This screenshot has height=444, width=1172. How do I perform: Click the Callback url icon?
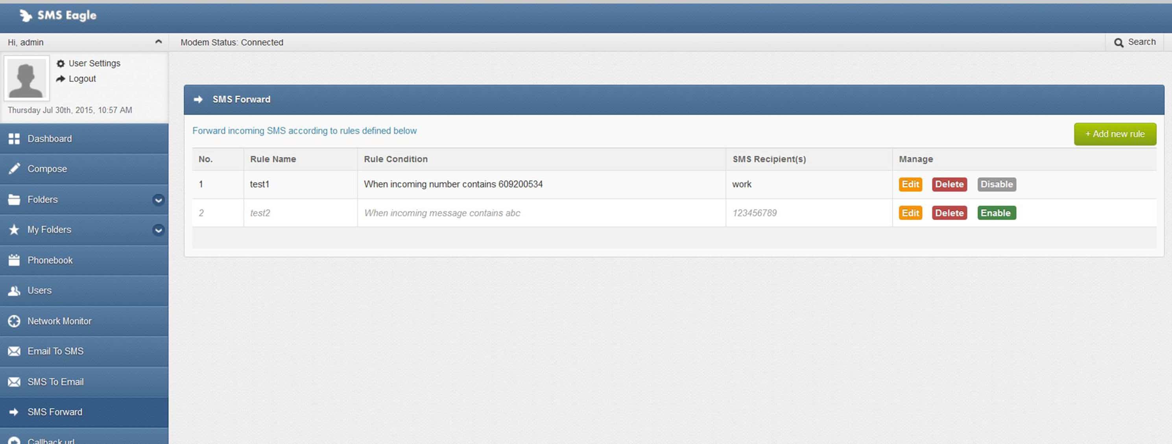tap(14, 440)
